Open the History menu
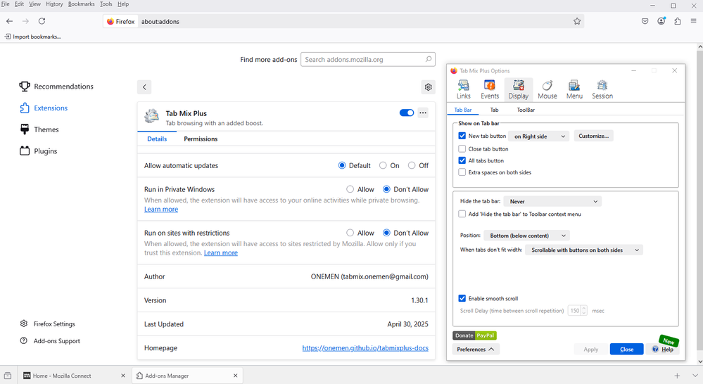 pos(54,4)
